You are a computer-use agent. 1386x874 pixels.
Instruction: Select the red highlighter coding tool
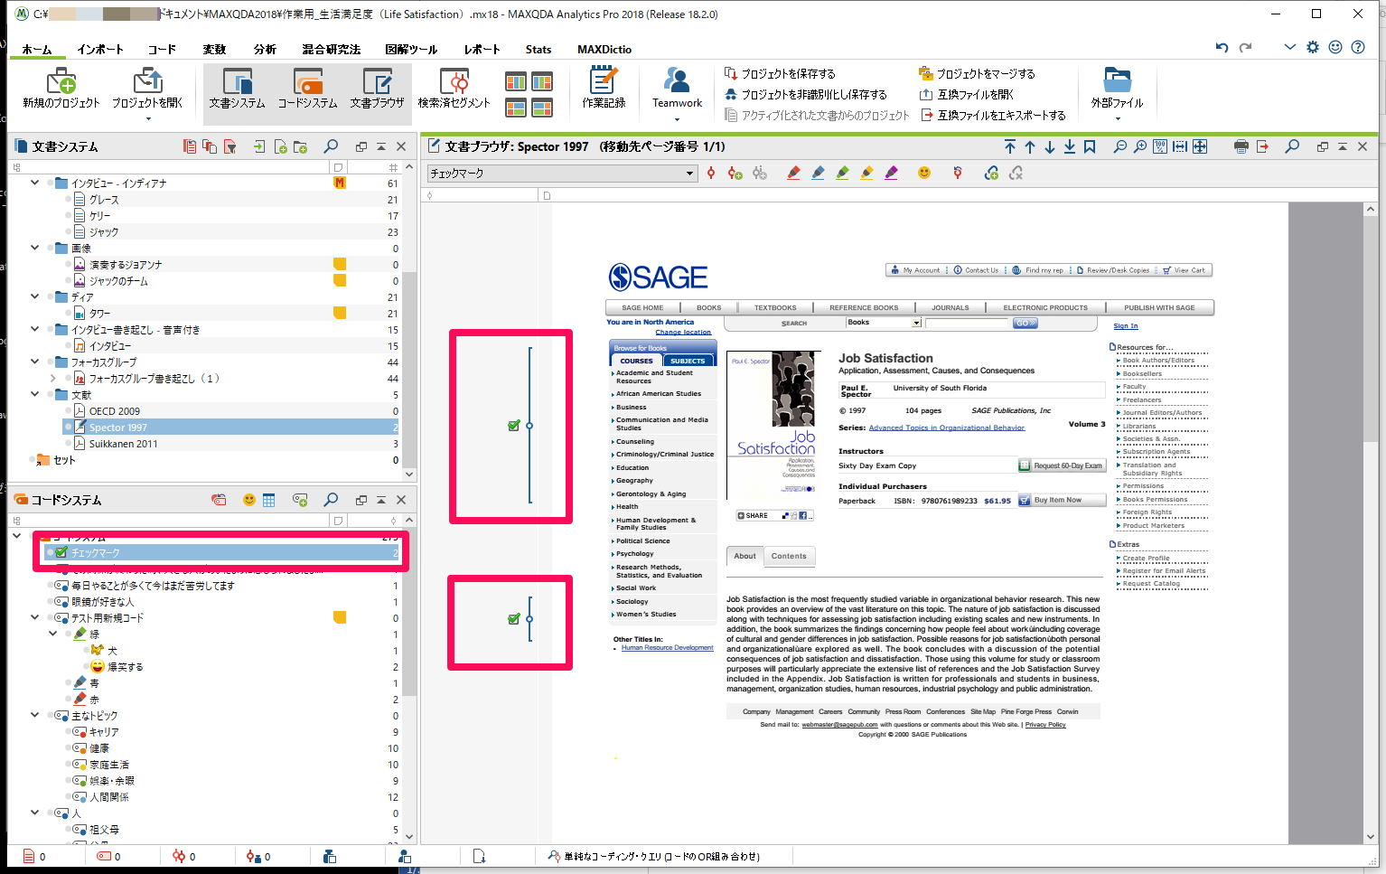(793, 173)
